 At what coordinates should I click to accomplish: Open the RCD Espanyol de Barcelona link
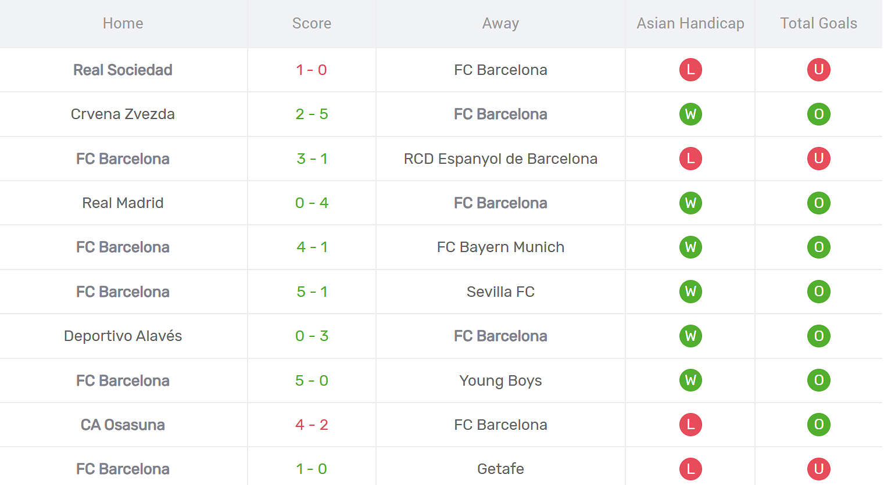click(500, 159)
